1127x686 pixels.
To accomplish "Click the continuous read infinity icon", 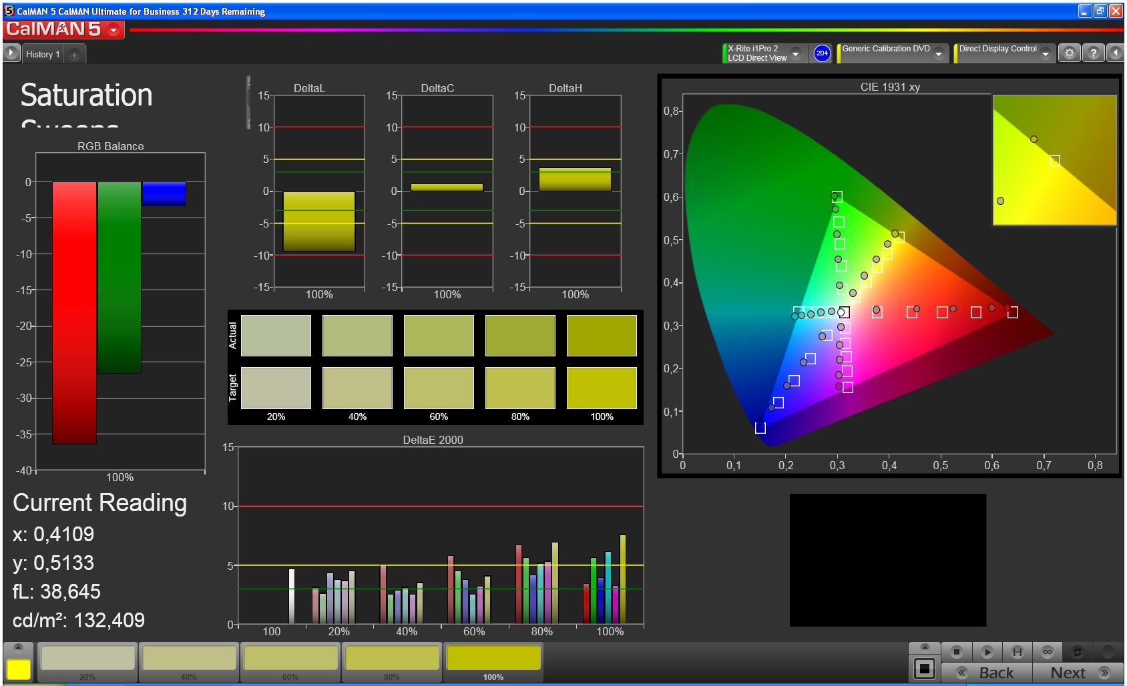I will tap(1047, 651).
